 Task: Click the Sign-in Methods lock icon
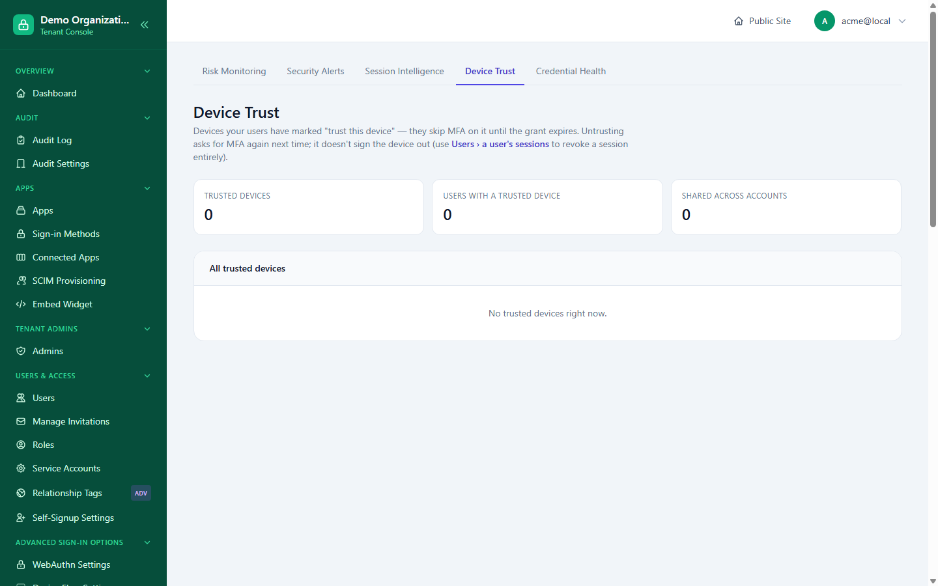[x=21, y=234]
